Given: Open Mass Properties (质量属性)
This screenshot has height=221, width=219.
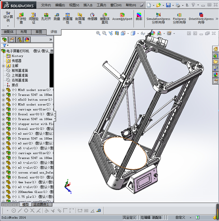Looking at the screenshot, I should 68,18.
